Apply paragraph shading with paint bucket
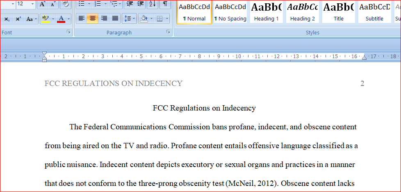401x192 pixels. pyautogui.click(x=144, y=18)
